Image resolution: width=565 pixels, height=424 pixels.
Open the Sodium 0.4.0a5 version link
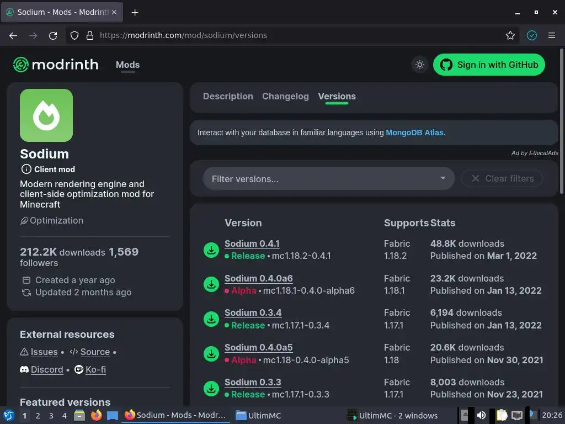point(258,348)
